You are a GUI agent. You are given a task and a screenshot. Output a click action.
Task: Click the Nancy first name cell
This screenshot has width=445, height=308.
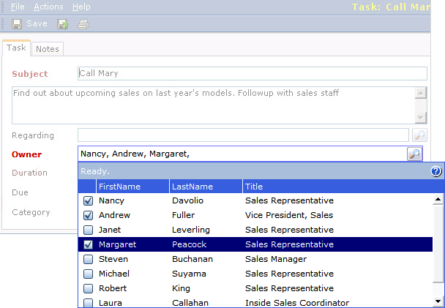(x=111, y=200)
